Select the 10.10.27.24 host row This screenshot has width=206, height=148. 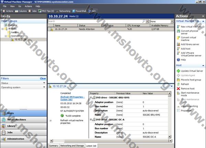click(111, 29)
